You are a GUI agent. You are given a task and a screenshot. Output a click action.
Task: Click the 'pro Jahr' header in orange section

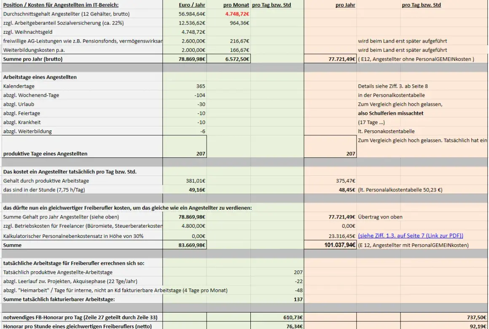click(345, 5)
